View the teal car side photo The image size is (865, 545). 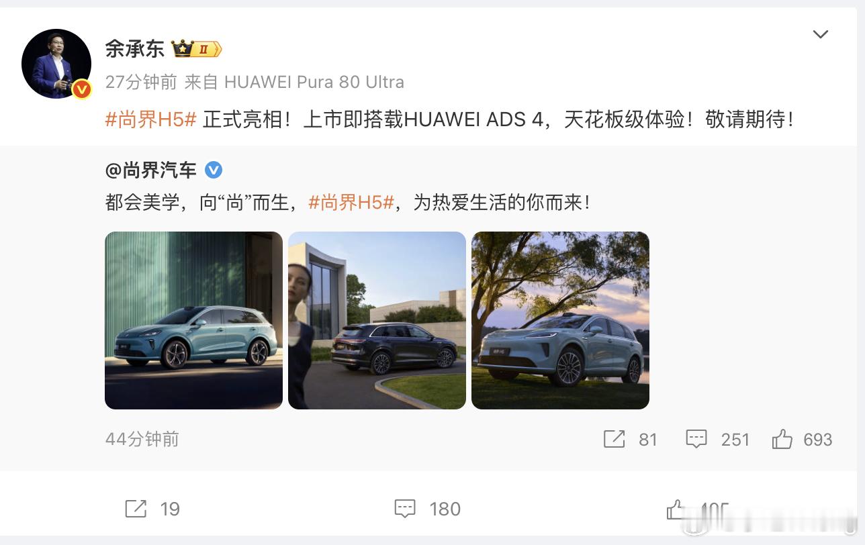click(x=193, y=320)
